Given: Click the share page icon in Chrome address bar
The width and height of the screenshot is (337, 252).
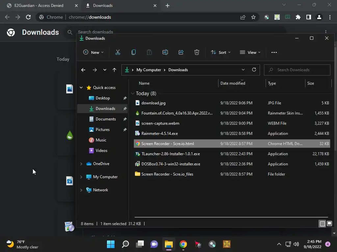Looking at the screenshot, I should (x=243, y=17).
